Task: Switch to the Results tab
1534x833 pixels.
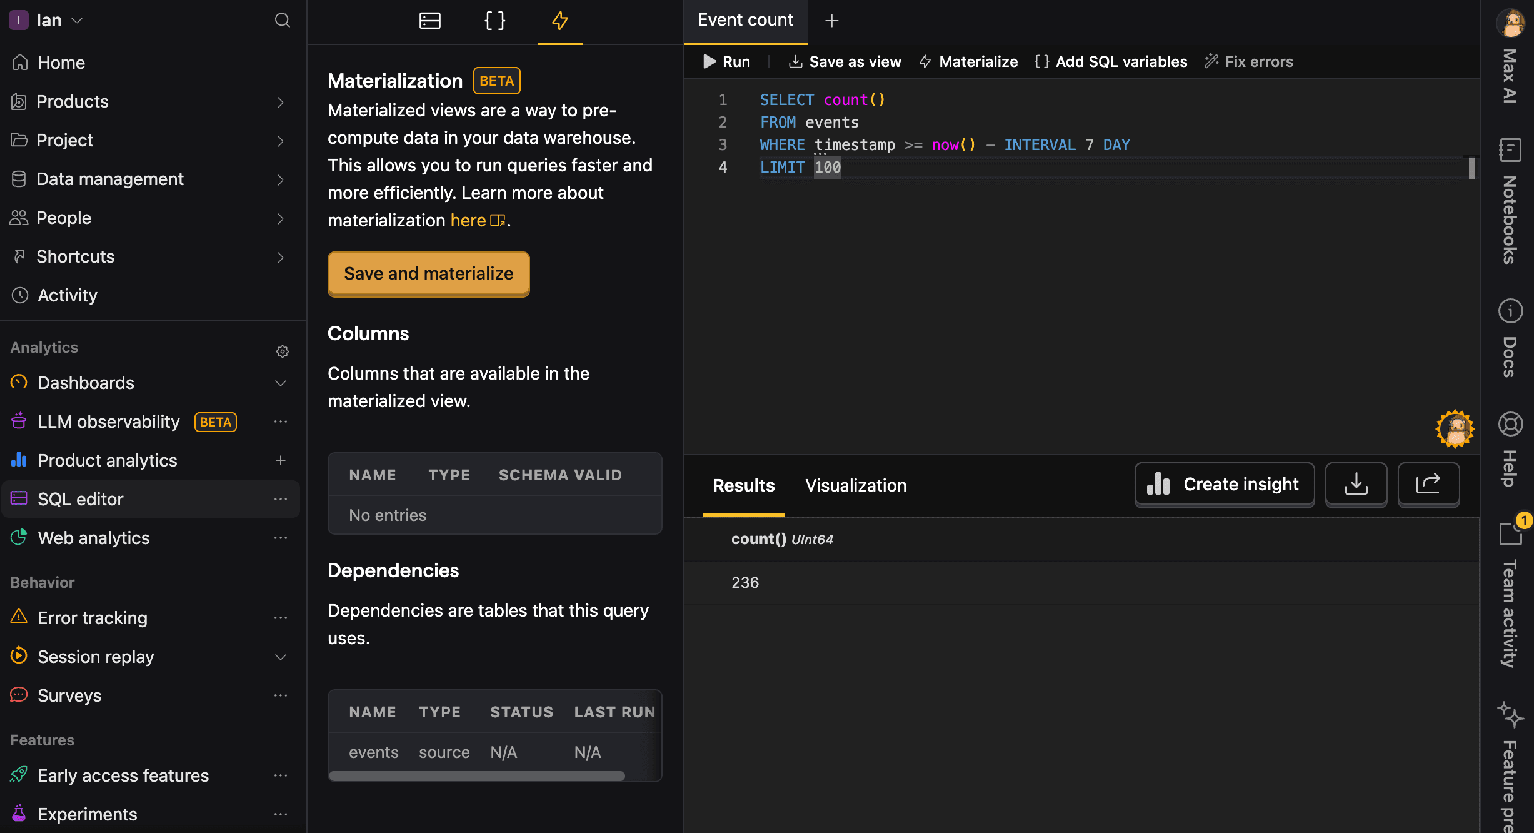Action: (743, 485)
